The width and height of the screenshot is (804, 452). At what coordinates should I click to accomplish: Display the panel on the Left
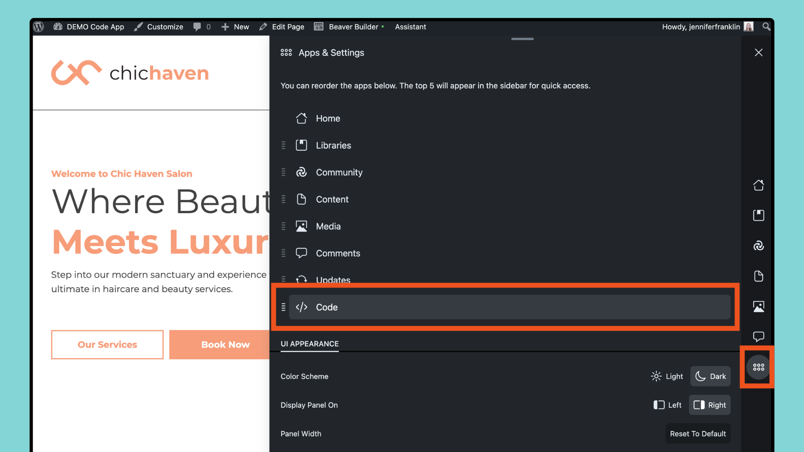coord(667,405)
